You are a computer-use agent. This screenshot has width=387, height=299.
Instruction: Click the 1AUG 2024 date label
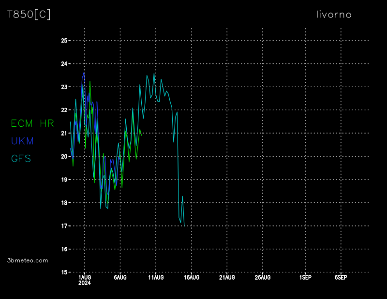(x=85, y=280)
